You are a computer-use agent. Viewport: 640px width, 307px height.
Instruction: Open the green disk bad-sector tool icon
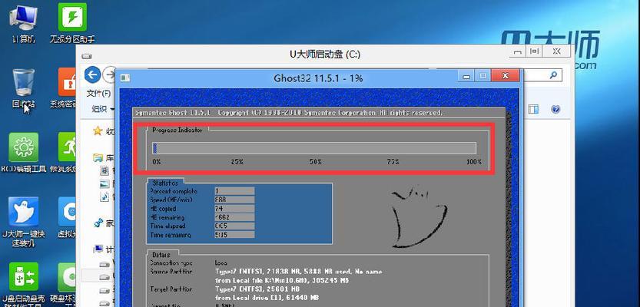pyautogui.click(x=67, y=286)
